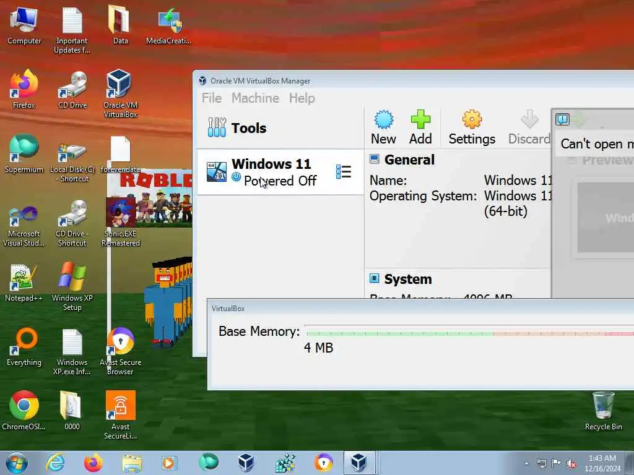Select Tools in VirtualBox sidebar
Viewport: 634px width, 475px height.
coord(280,128)
